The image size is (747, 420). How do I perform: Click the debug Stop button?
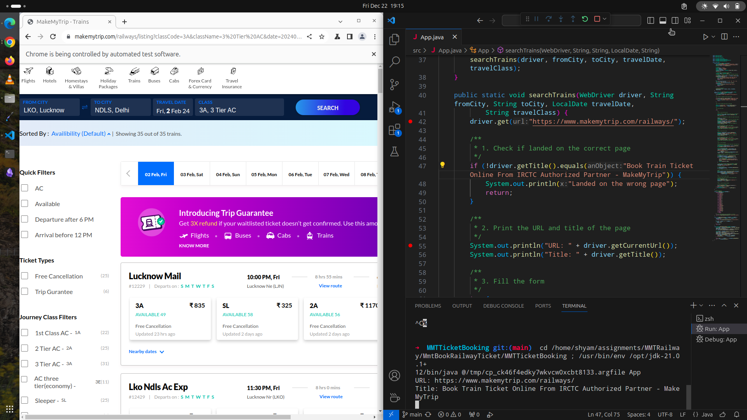click(x=597, y=19)
